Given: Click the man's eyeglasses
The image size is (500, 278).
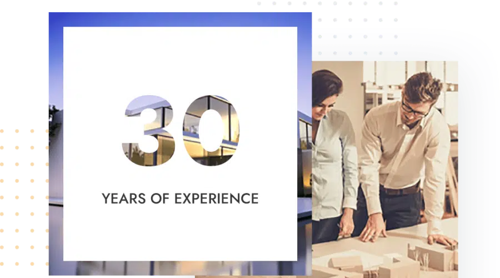Looking at the screenshot, I should point(414,109).
